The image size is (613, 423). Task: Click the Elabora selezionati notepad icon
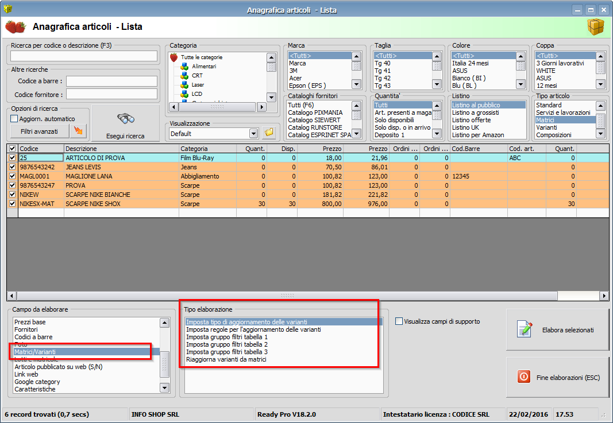(x=525, y=329)
